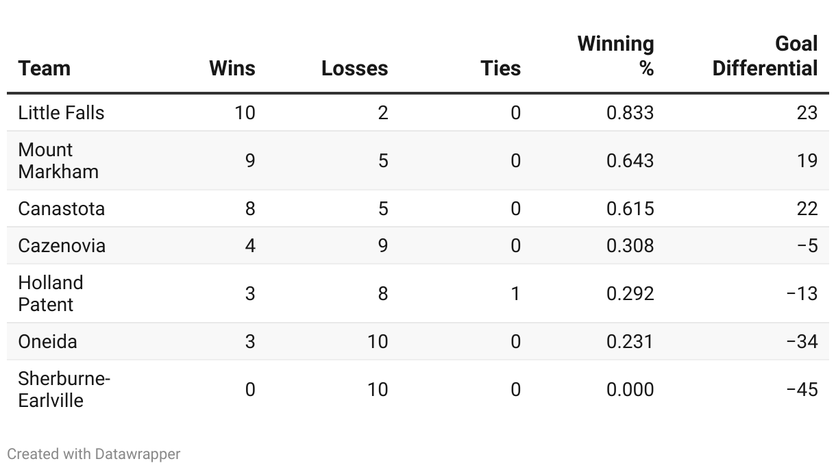Click the Losses column header
Image resolution: width=836 pixels, height=470 pixels.
coord(354,69)
